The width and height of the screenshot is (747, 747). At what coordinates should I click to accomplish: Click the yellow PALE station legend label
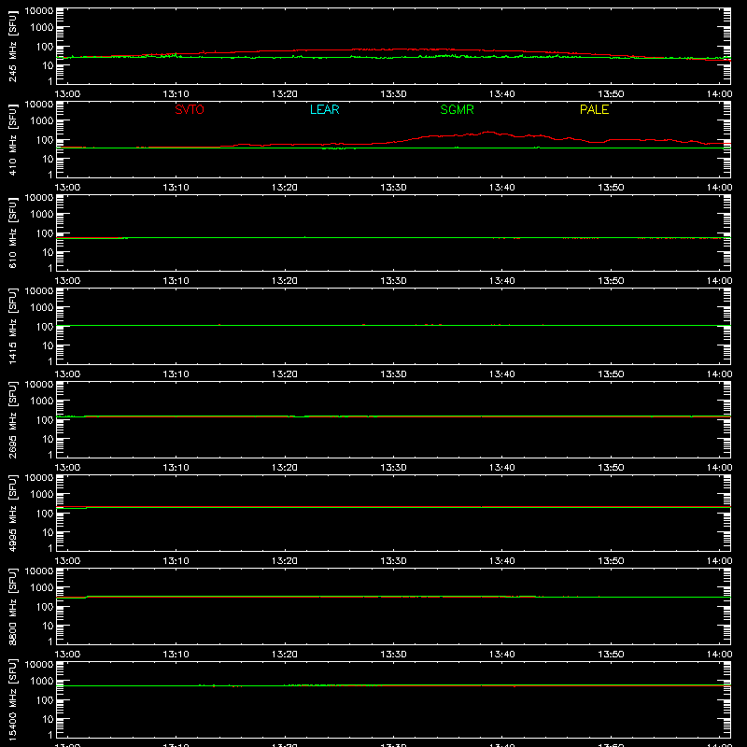point(594,109)
